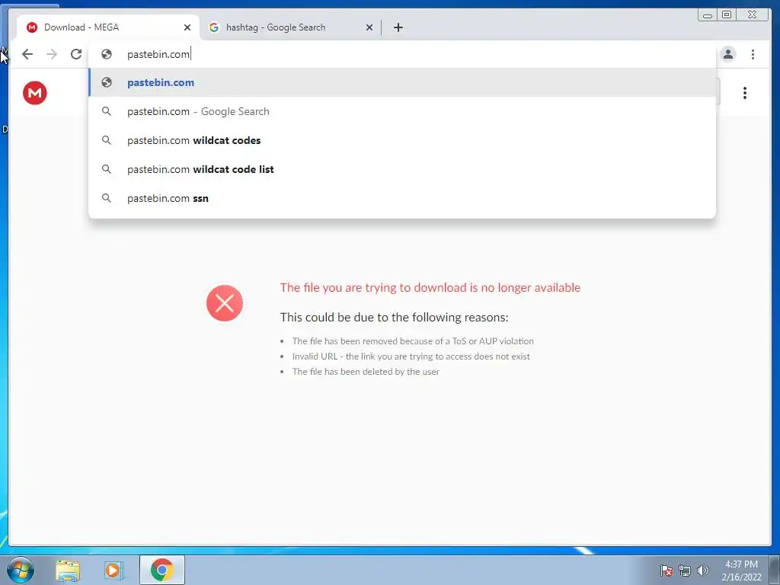Click the red error X circle icon
Viewport: 780px width, 585px height.
point(225,303)
